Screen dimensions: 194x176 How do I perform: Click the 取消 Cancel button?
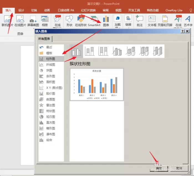(179, 168)
